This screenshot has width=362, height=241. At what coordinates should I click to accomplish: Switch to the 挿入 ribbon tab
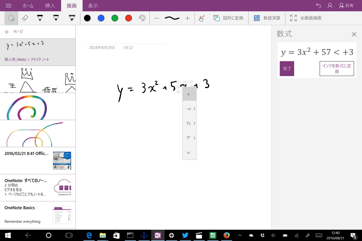[x=50, y=5]
